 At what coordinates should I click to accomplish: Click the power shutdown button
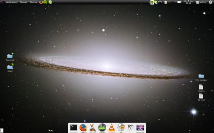pyautogui.click(x=210, y=2)
